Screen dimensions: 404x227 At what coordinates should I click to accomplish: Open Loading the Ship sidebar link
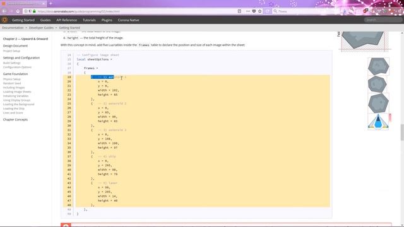(14, 108)
